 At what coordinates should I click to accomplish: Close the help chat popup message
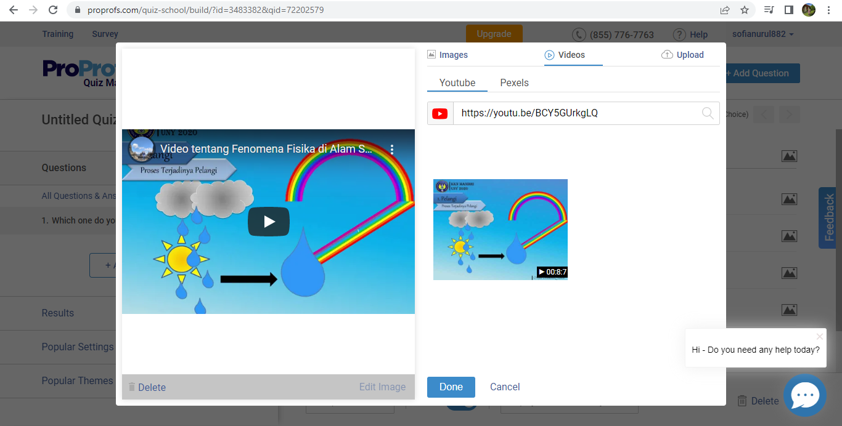click(819, 337)
